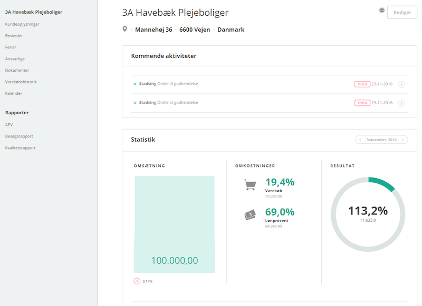Viewport: 422px width, 306px height.
Task: Click the printer icon
Action: tap(382, 10)
